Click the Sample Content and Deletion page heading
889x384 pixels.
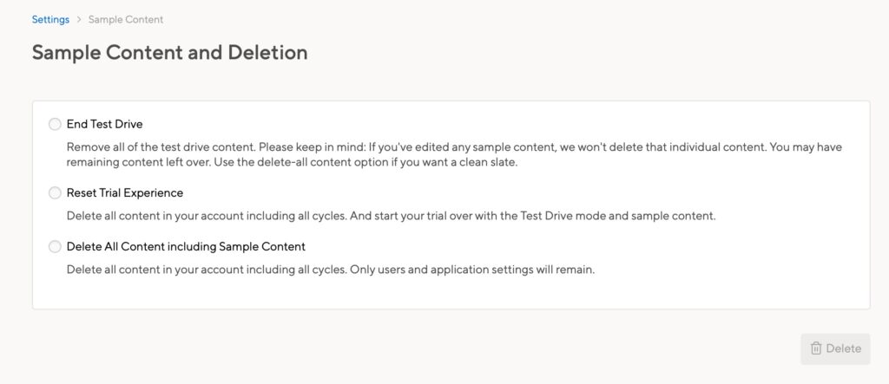coord(169,53)
